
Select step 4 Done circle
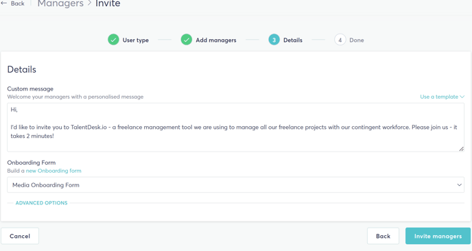340,40
